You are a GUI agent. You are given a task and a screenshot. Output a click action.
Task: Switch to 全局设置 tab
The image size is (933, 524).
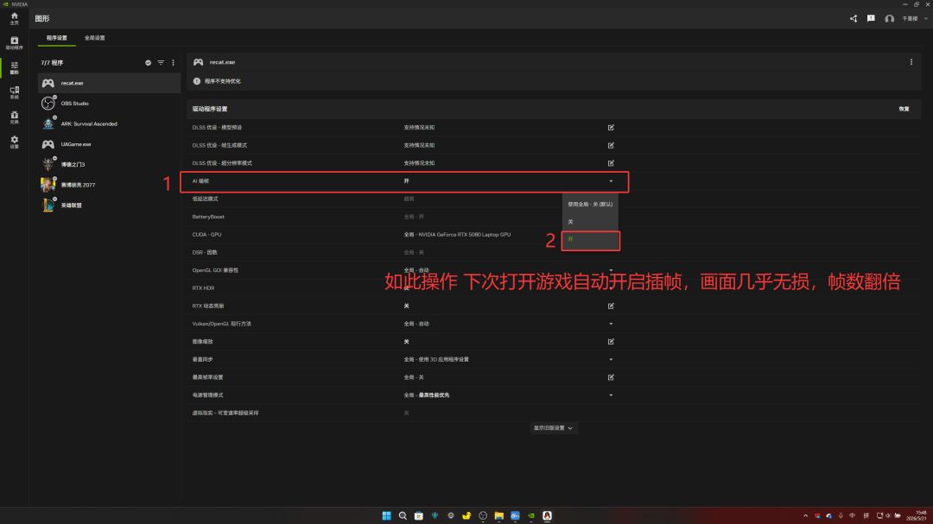[95, 37]
